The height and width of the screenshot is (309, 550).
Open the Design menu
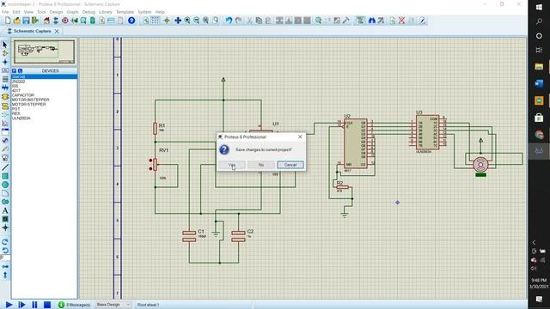[56, 12]
